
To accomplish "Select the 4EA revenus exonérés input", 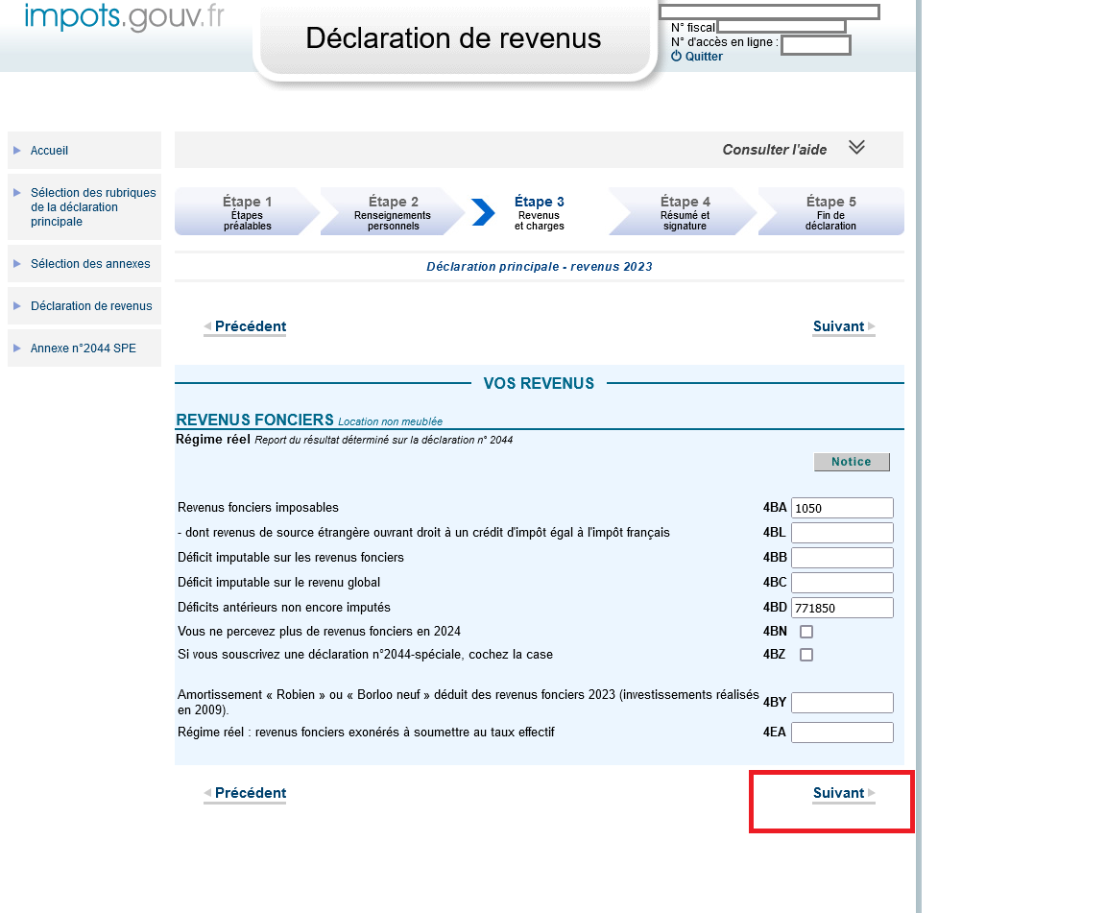I will [x=842, y=733].
